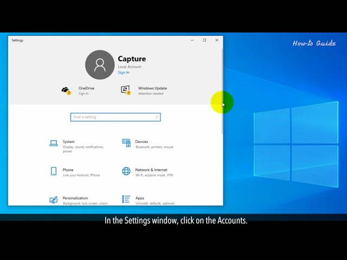Open the Phone settings category
Screen dimensions: 347x260
tap(75, 172)
